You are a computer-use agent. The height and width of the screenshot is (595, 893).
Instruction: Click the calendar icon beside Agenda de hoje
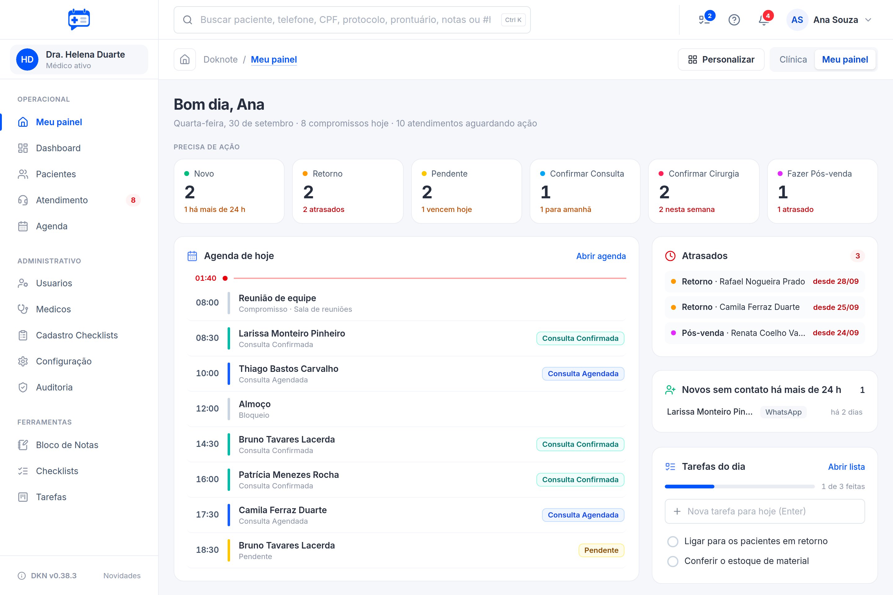pos(192,256)
